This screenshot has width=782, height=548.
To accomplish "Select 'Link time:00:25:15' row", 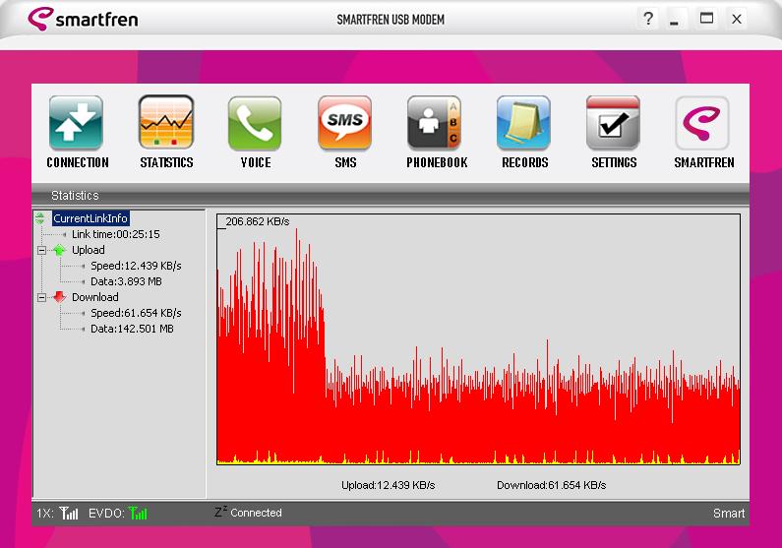I will coord(116,234).
